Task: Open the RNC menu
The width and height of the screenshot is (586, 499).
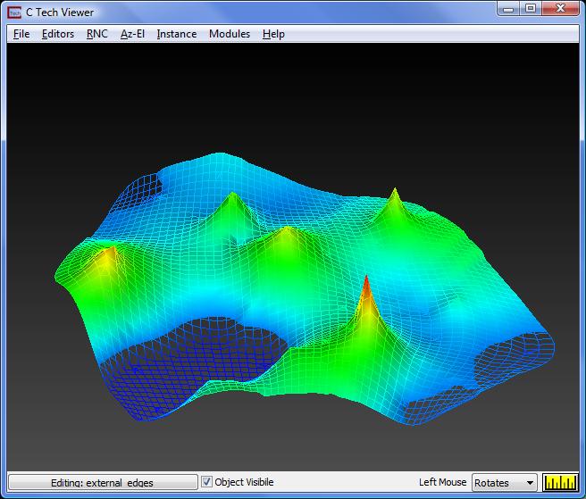Action: (97, 34)
